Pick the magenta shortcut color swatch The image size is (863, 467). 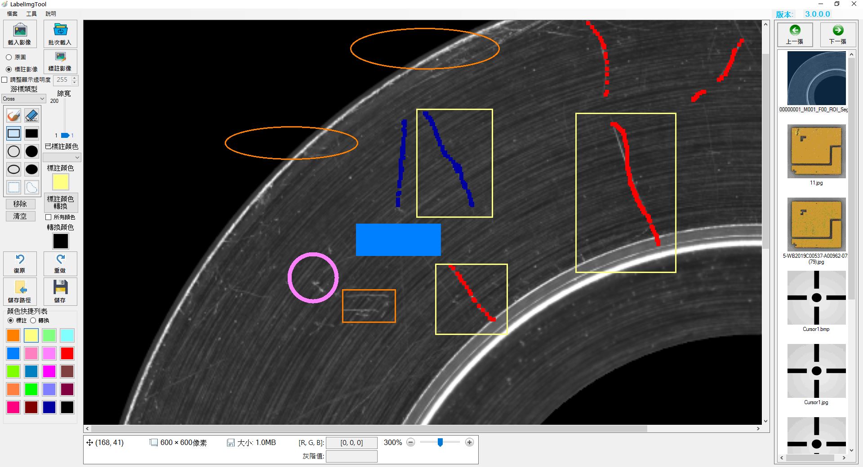coord(49,371)
